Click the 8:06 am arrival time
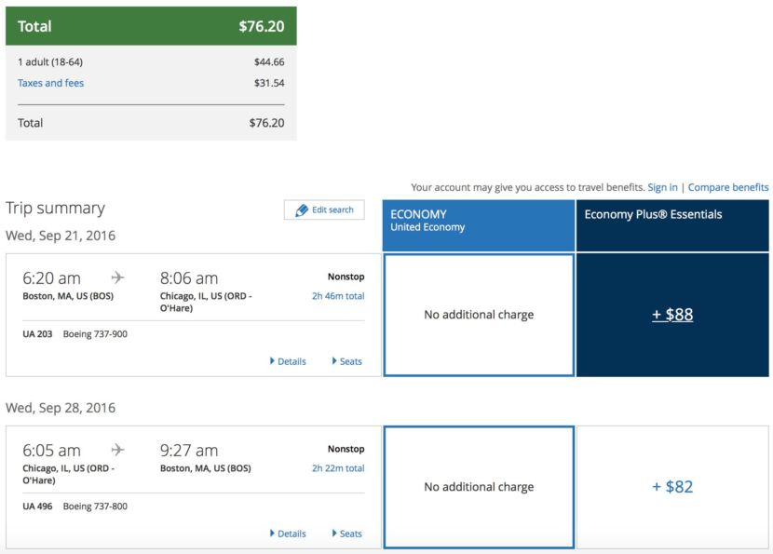Screen dimensions: 773x554 tap(189, 278)
